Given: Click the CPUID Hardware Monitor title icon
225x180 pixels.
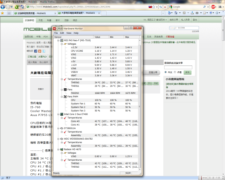Looking at the screenshot, I should pos(54,28).
